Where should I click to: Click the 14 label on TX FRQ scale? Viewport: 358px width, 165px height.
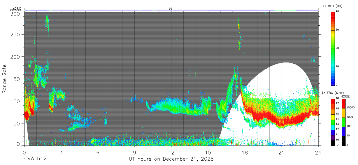point(337,119)
